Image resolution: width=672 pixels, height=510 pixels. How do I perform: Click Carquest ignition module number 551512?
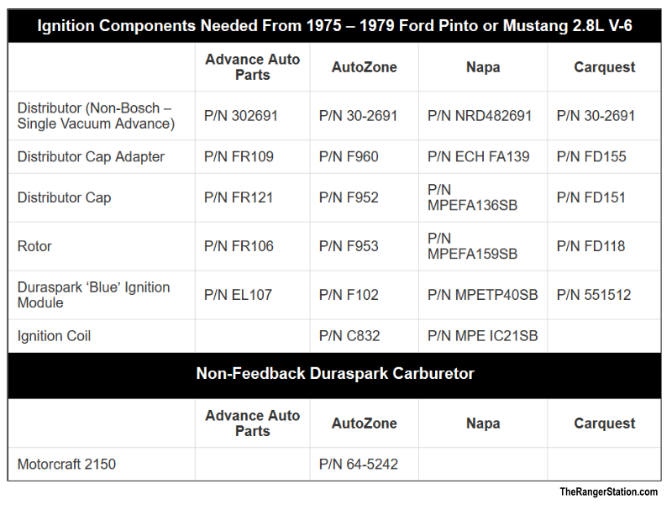(594, 295)
